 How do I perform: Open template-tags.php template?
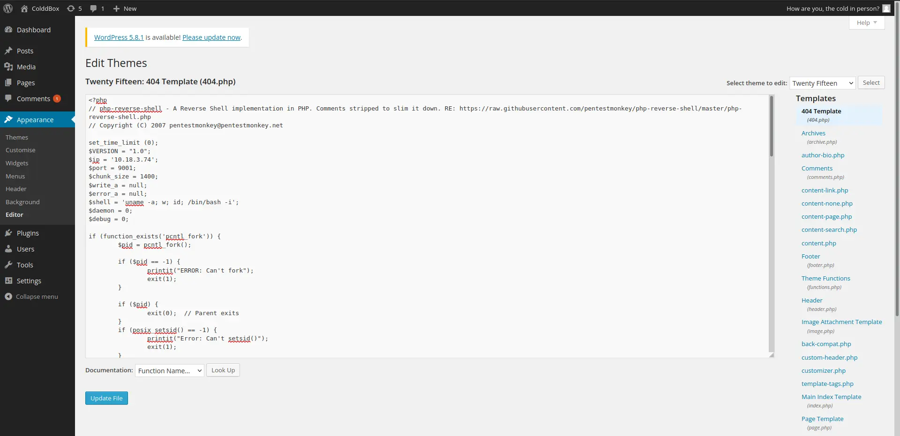click(827, 384)
